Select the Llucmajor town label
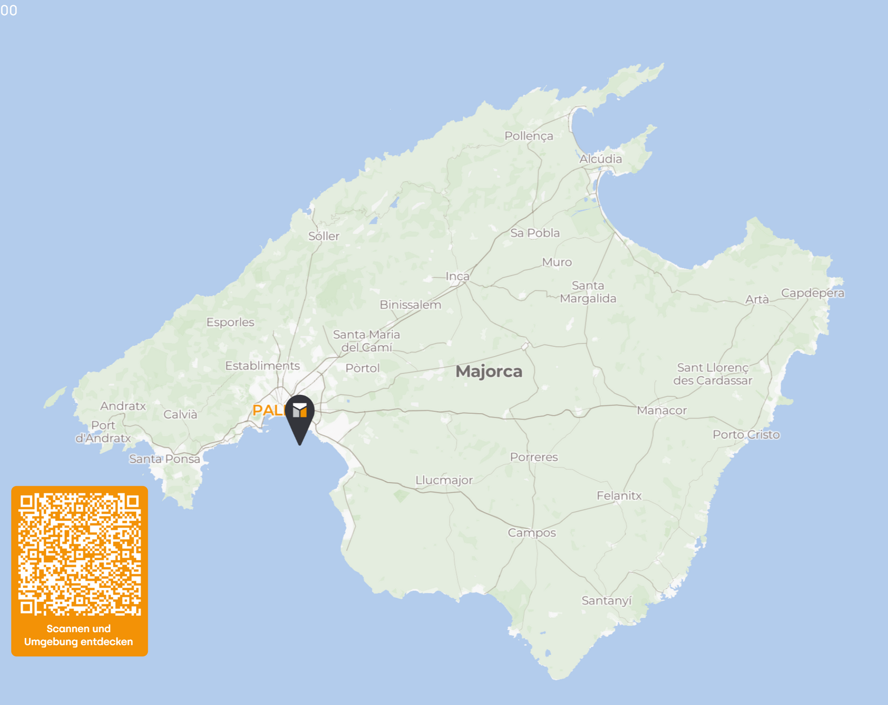The width and height of the screenshot is (888, 705). [x=444, y=480]
